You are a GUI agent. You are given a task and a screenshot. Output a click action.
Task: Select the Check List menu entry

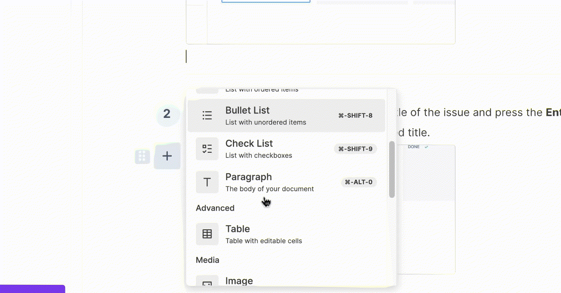(286, 149)
